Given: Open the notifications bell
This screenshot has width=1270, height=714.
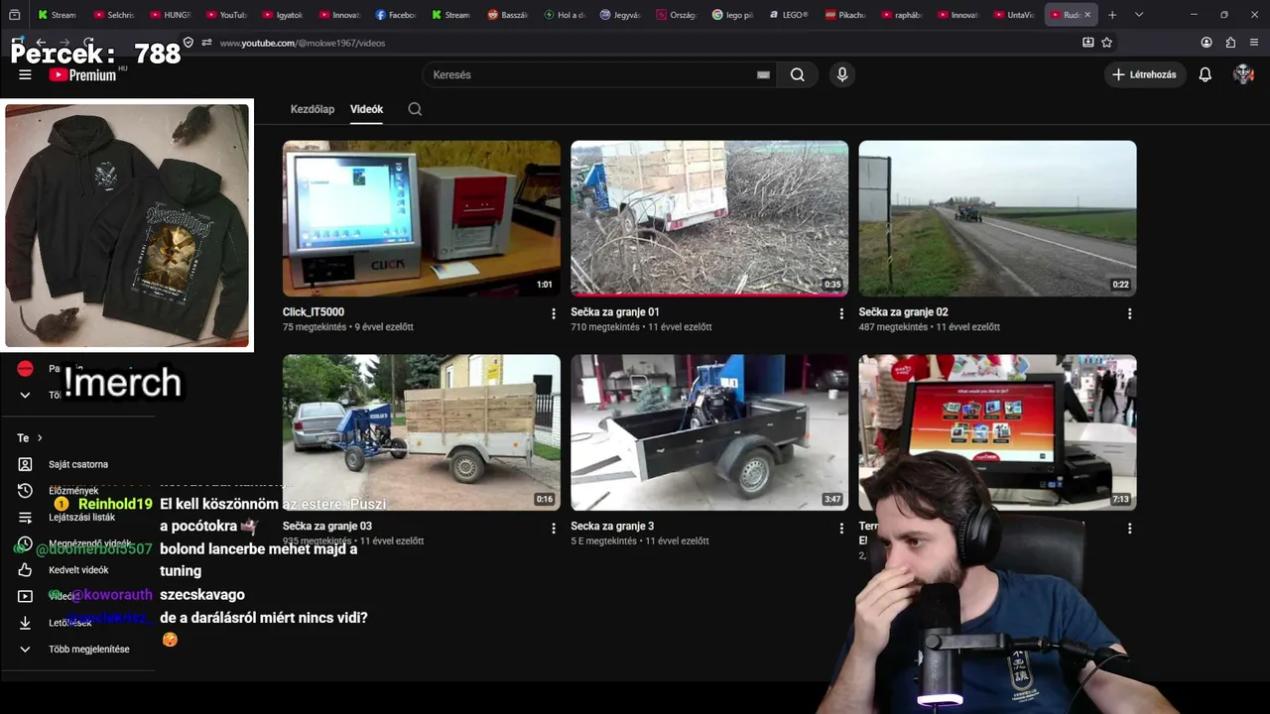Looking at the screenshot, I should pyautogui.click(x=1206, y=74).
